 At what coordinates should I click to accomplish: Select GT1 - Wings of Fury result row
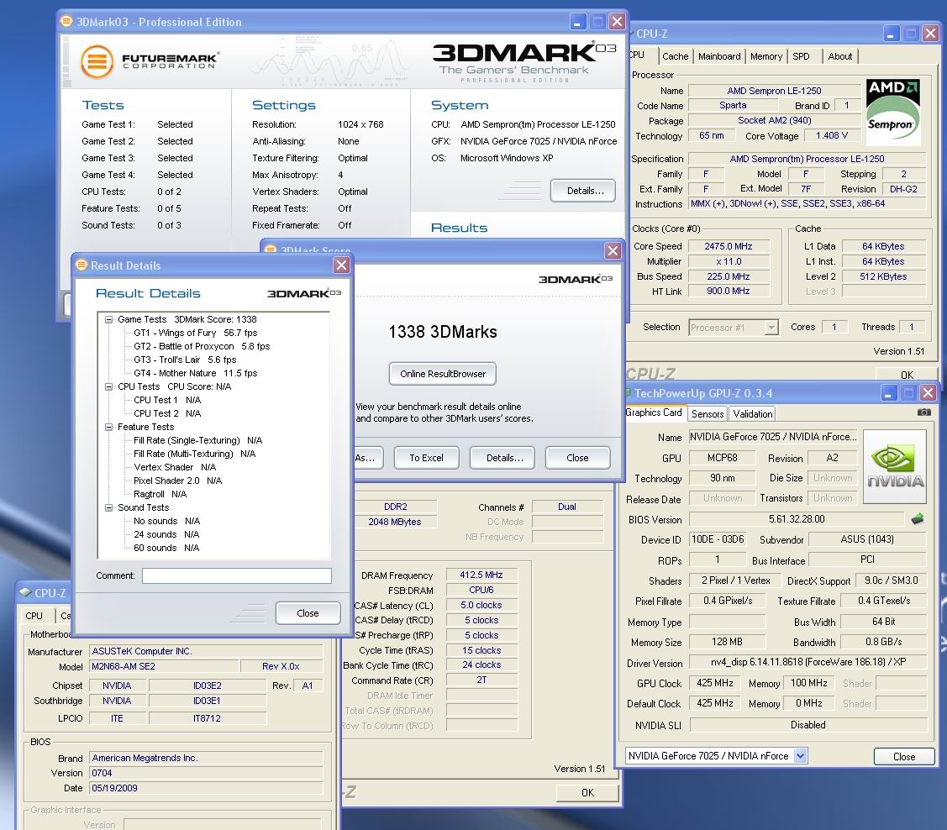196,333
